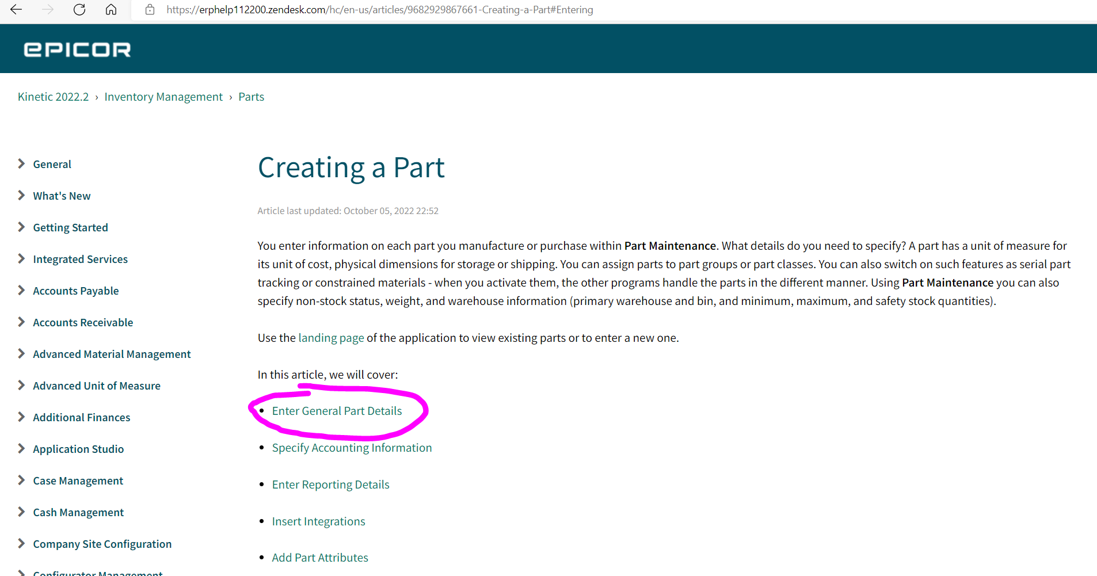Expand the Case Management chevron
1097x576 pixels.
21,480
